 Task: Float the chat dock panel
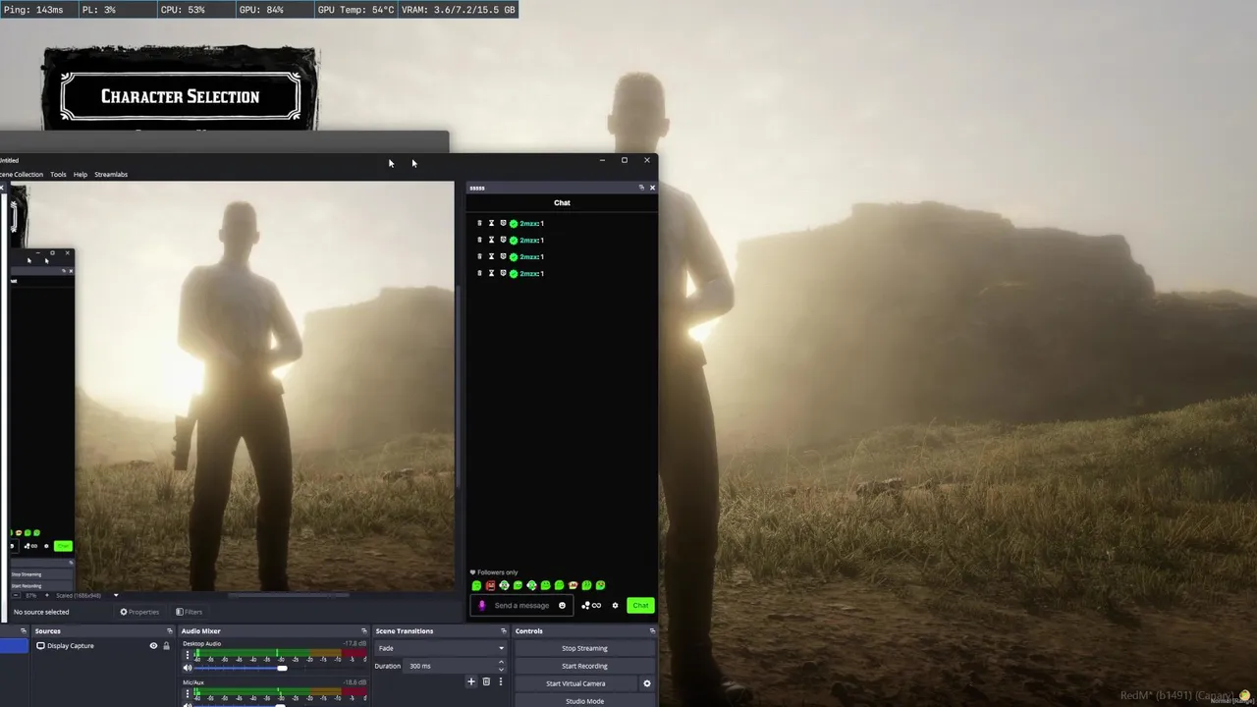pyautogui.click(x=641, y=188)
